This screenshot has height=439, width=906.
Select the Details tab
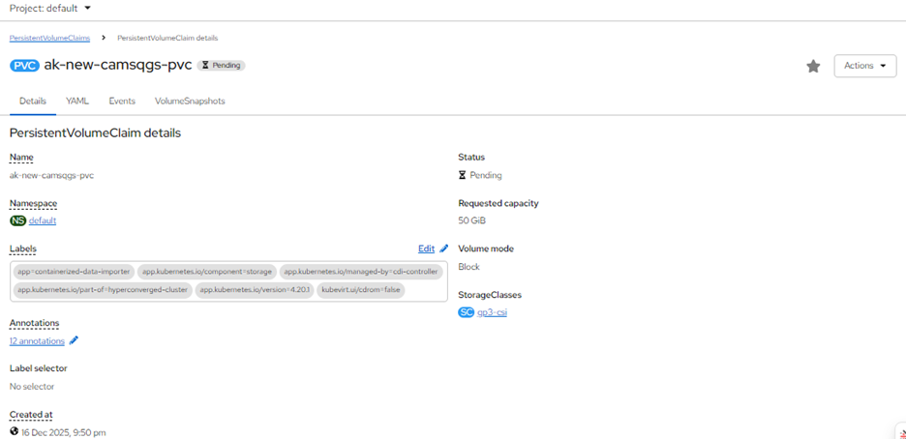pos(33,101)
